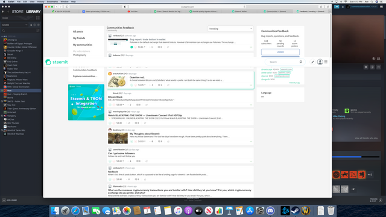Open comments on 'Question no2.' post
386x217 pixels.
coord(160,85)
